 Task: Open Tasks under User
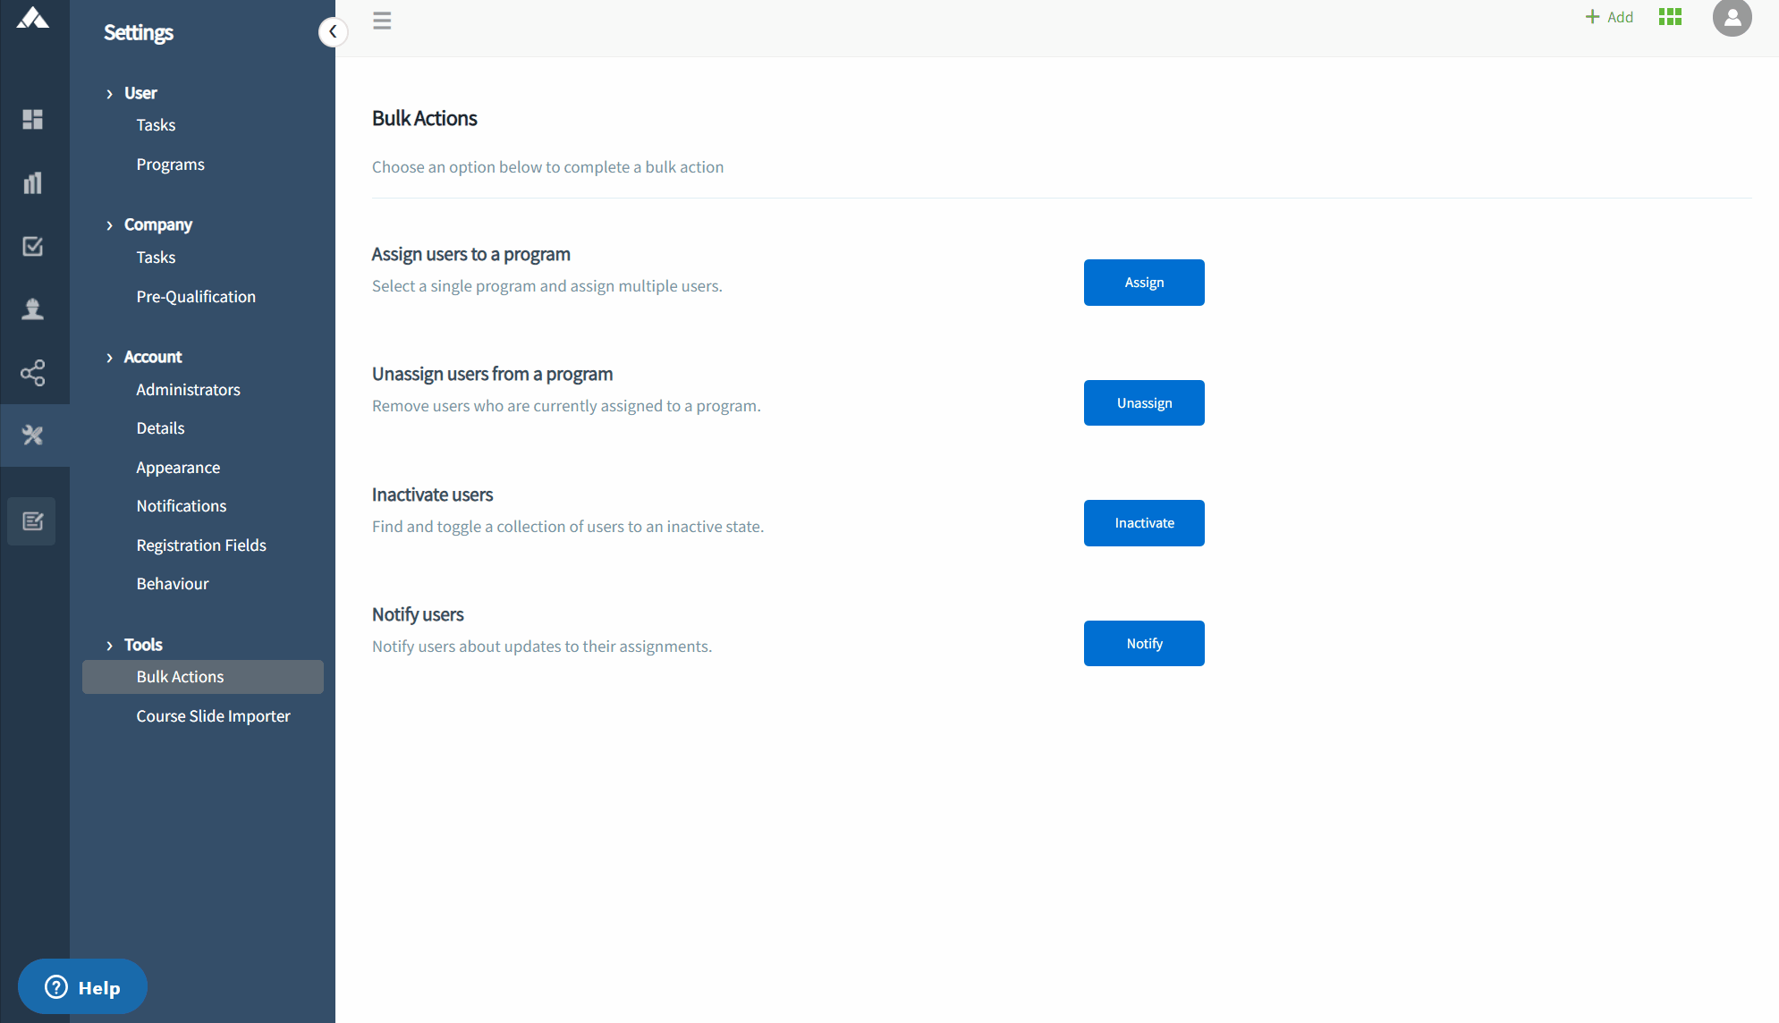[x=156, y=125]
